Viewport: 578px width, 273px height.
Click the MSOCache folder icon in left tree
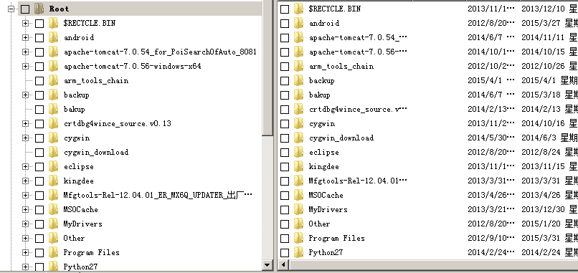54,209
